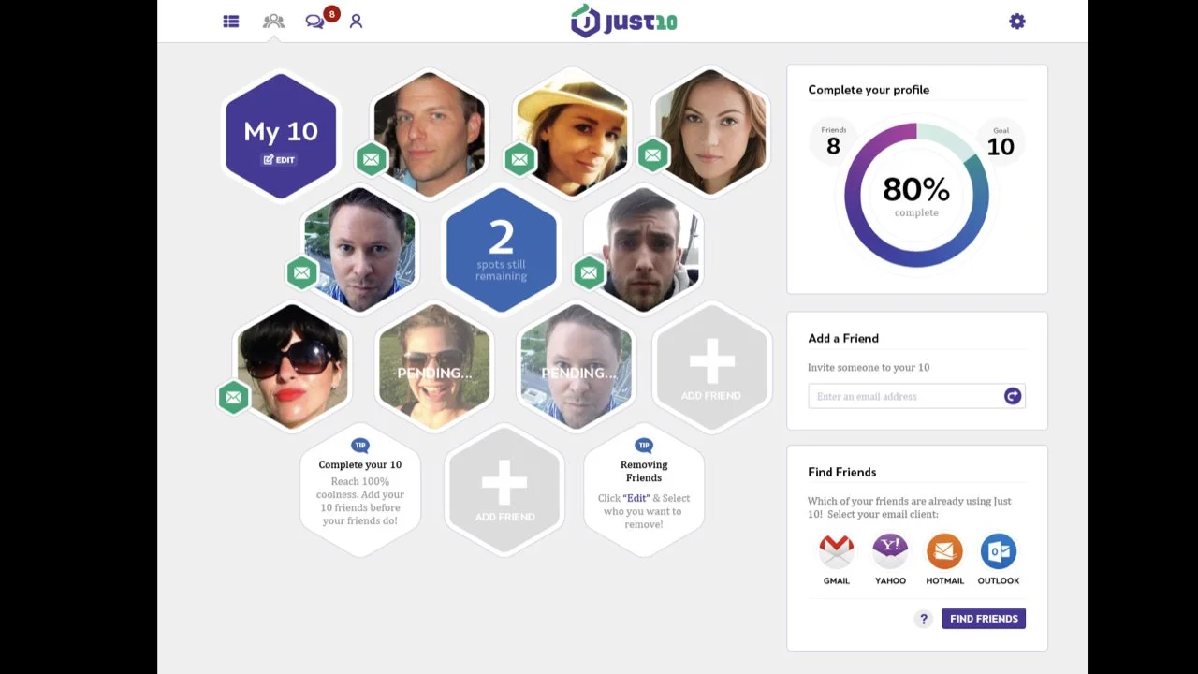Click the "Edit" link in Removing Friends tip

pyautogui.click(x=637, y=498)
